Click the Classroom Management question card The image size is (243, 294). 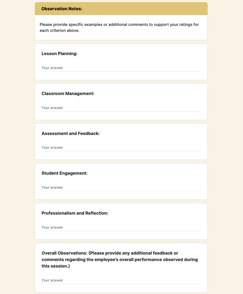121,101
